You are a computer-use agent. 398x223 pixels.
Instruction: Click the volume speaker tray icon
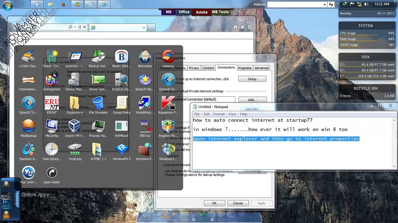pyautogui.click(x=366, y=4)
